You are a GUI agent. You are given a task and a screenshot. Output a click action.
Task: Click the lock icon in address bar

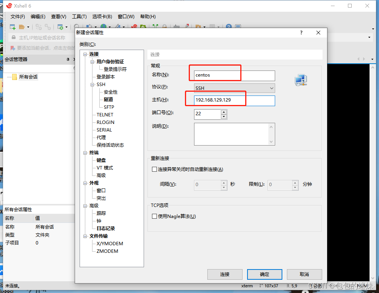(x=14, y=38)
